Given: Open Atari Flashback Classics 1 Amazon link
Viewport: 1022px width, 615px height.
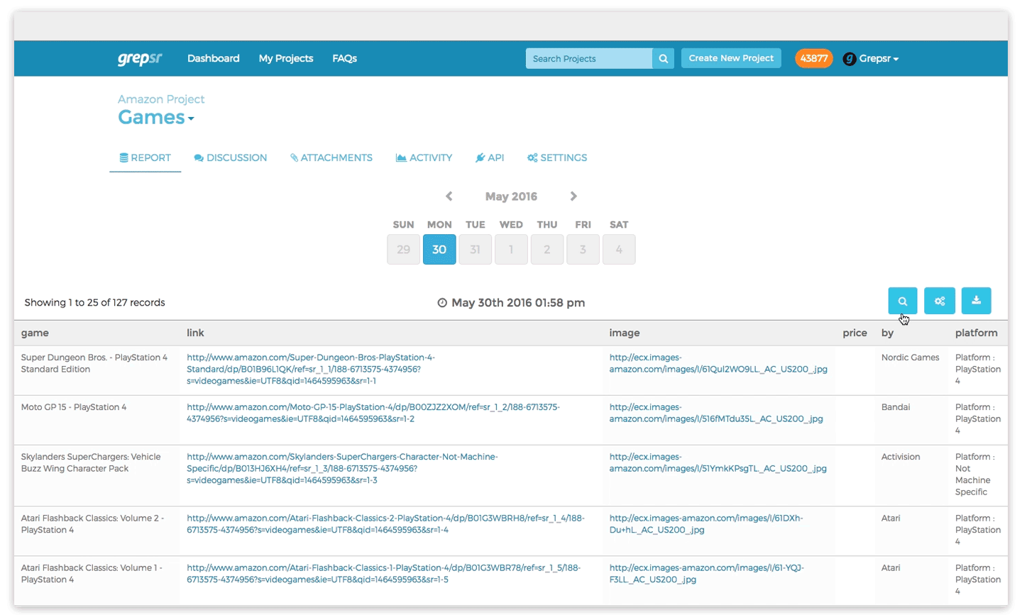Looking at the screenshot, I should coord(383,573).
